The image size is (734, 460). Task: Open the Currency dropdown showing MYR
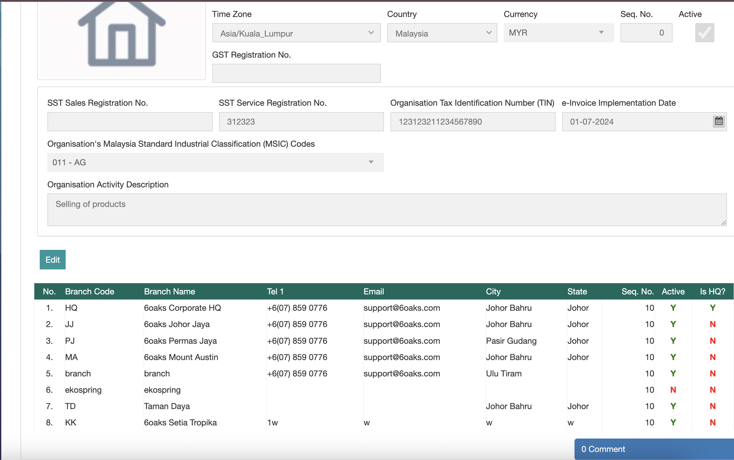pos(559,33)
